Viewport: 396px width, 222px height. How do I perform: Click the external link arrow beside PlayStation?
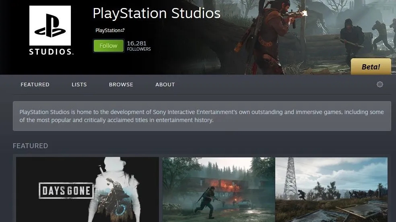pyautogui.click(x=123, y=31)
